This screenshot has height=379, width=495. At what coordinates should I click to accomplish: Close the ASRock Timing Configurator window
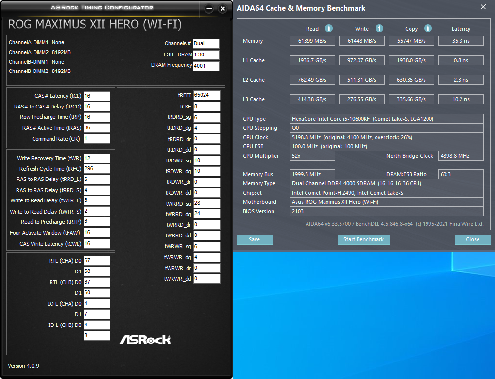222,9
